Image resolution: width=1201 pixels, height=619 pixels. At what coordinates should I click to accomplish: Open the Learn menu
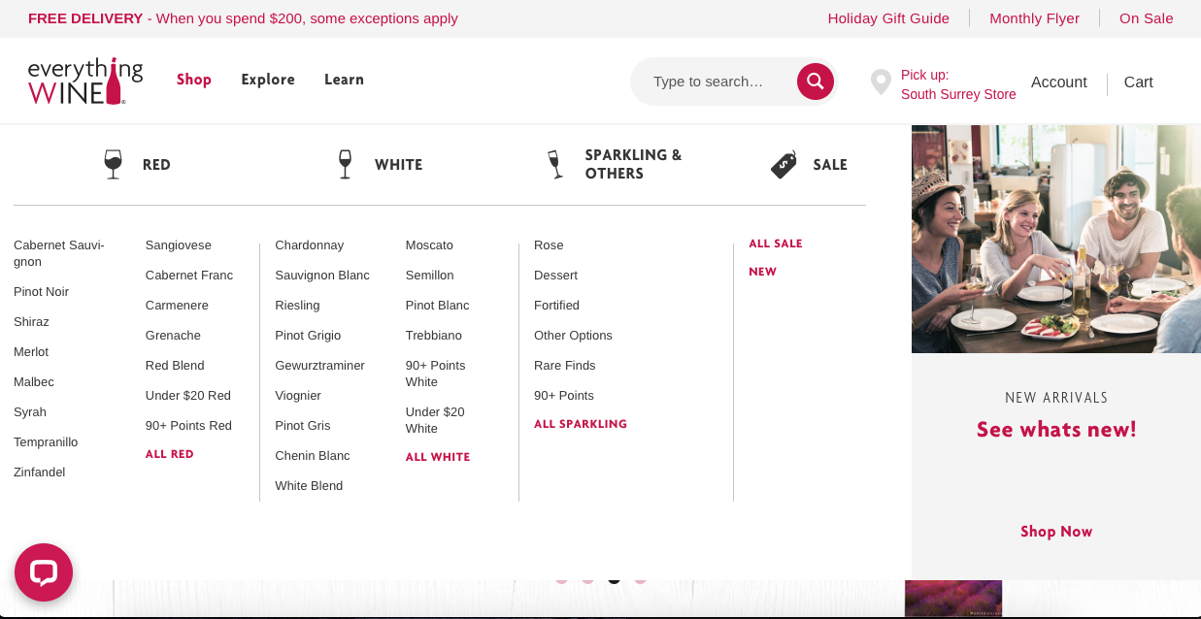pos(344,80)
